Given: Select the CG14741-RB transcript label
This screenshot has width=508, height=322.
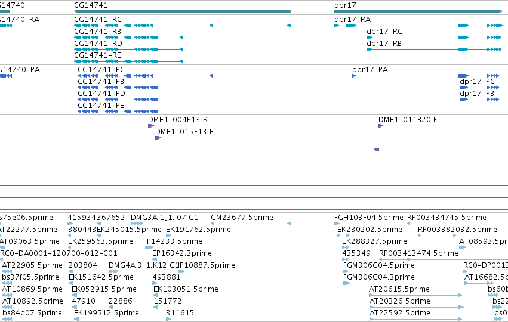Looking at the screenshot, I should click(x=97, y=32).
